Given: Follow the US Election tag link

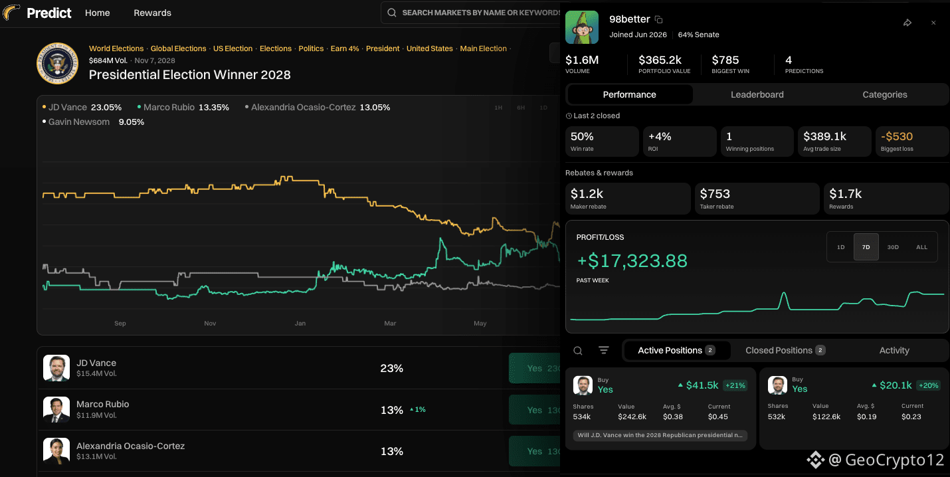Looking at the screenshot, I should [x=233, y=48].
